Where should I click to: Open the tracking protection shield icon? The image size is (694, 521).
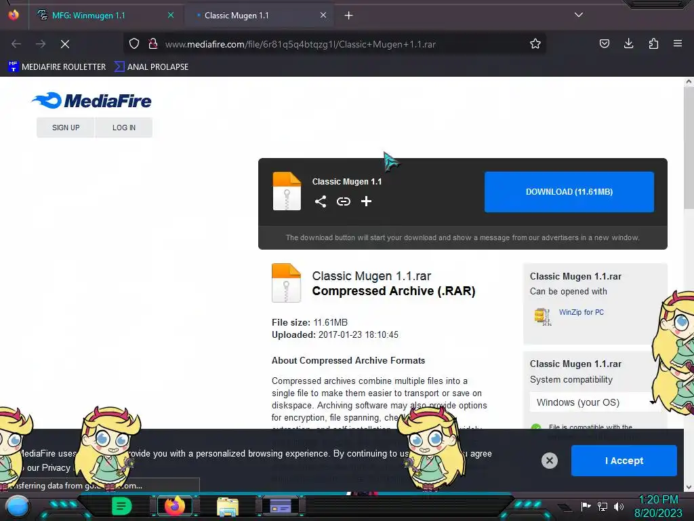(x=134, y=44)
